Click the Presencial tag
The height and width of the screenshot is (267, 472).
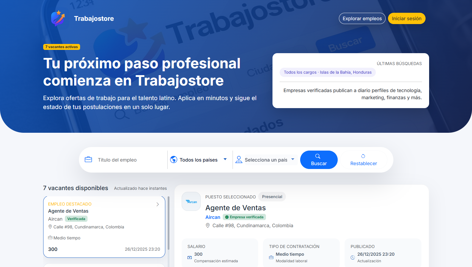tap(272, 197)
